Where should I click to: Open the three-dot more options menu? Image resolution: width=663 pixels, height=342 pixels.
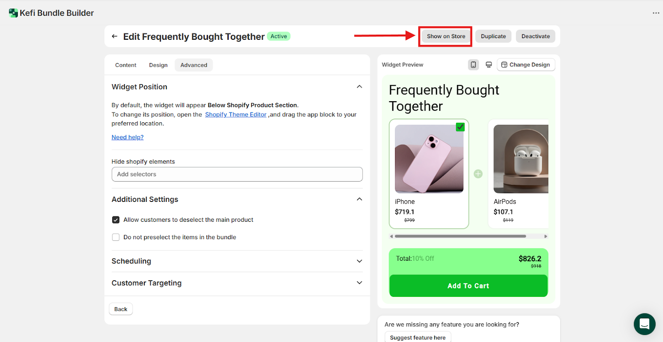[656, 13]
